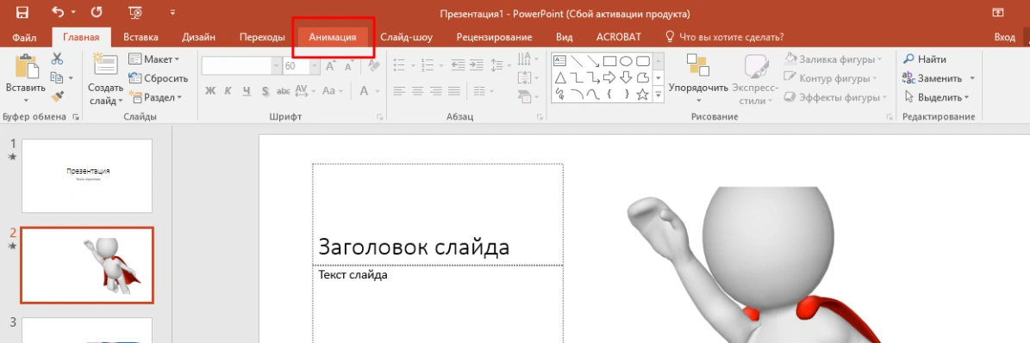The width and height of the screenshot is (1030, 343).
Task: Select slide 1 thumbnail titled Презентация
Action: (x=87, y=176)
